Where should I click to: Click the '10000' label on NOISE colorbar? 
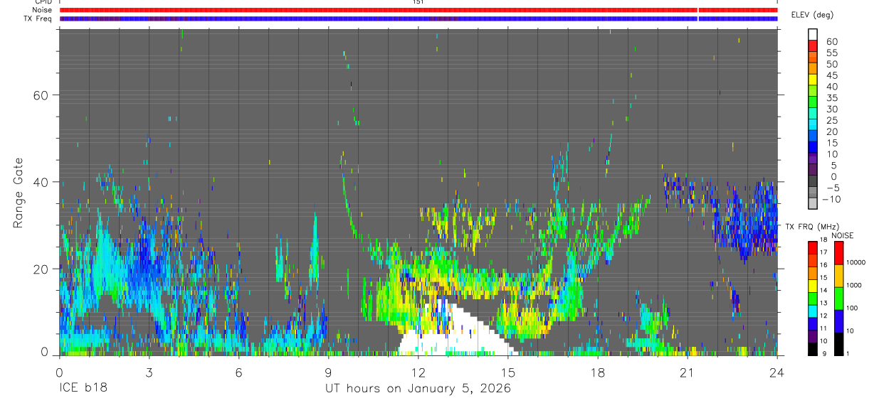click(x=856, y=263)
